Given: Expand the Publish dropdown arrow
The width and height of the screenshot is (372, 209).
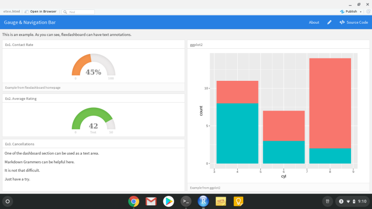Looking at the screenshot, I should pyautogui.click(x=361, y=12).
